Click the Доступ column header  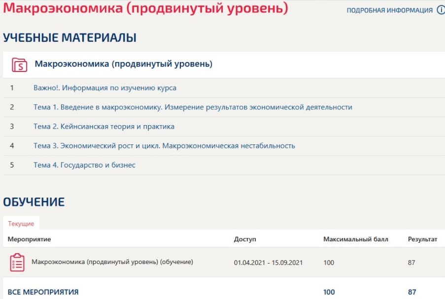[x=245, y=239]
